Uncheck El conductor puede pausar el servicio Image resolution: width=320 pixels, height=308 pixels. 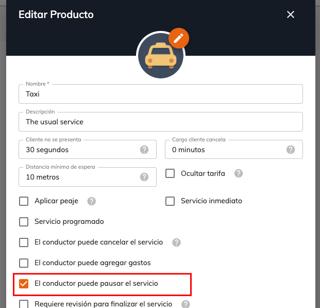24,284
